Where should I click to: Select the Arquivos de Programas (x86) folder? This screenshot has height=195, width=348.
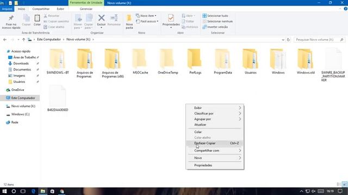113,63
